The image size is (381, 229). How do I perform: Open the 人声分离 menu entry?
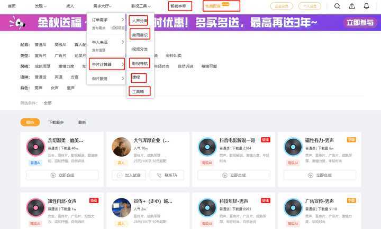pos(139,20)
